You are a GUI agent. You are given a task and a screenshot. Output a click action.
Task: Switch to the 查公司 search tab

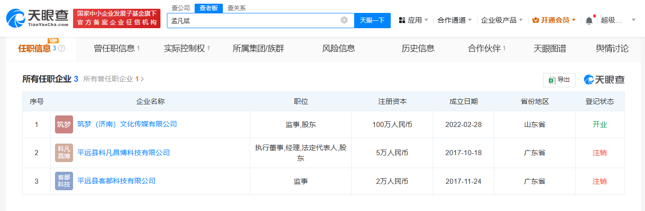tap(180, 8)
